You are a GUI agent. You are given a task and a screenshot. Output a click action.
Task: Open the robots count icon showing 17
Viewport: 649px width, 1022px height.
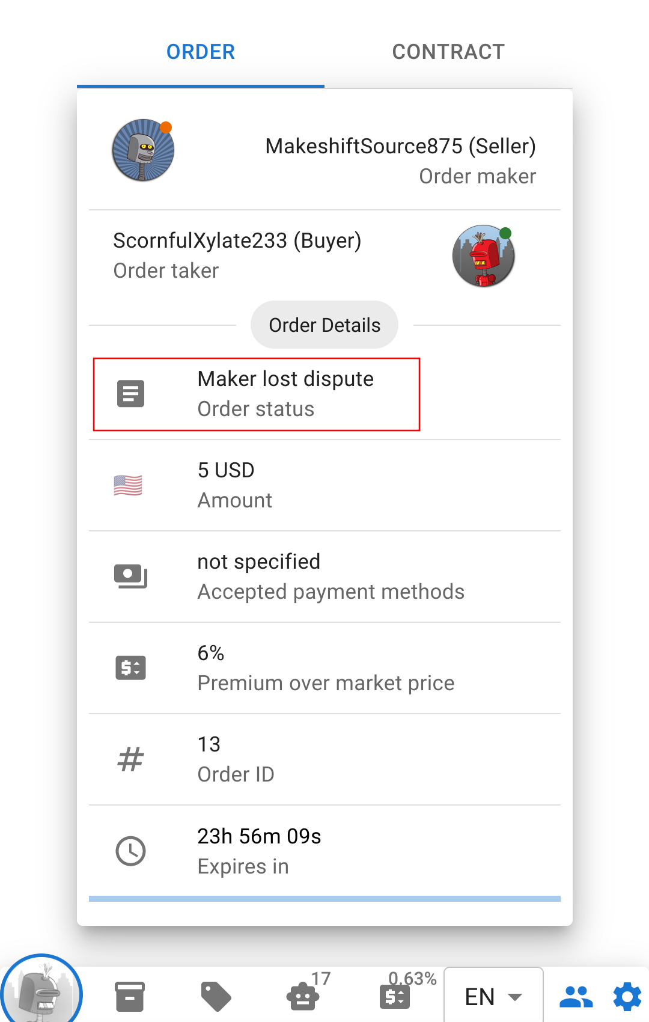(303, 996)
